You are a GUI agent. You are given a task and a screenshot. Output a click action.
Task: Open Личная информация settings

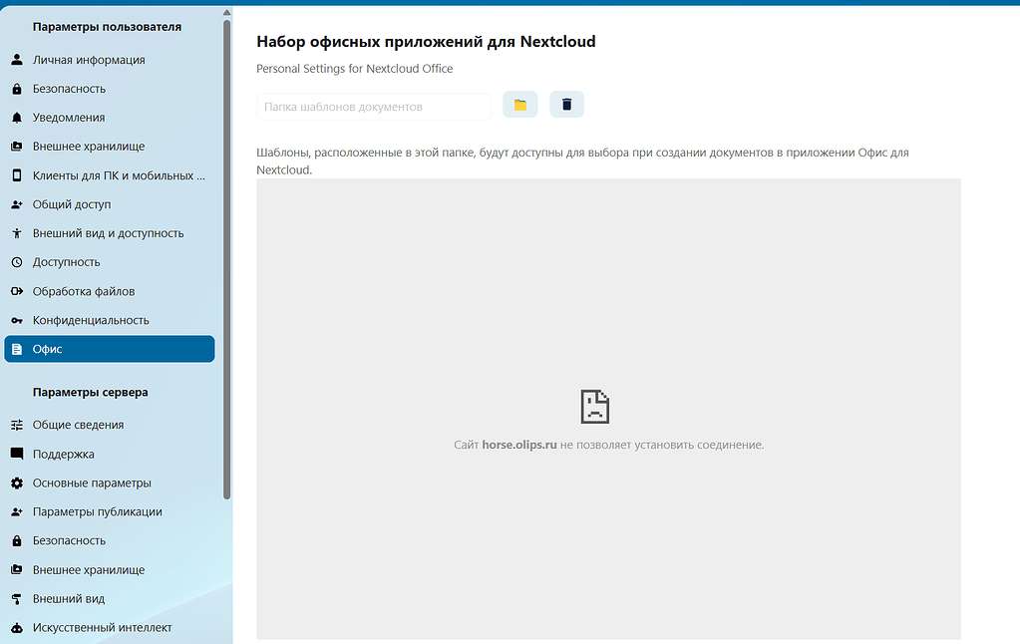click(x=110, y=60)
